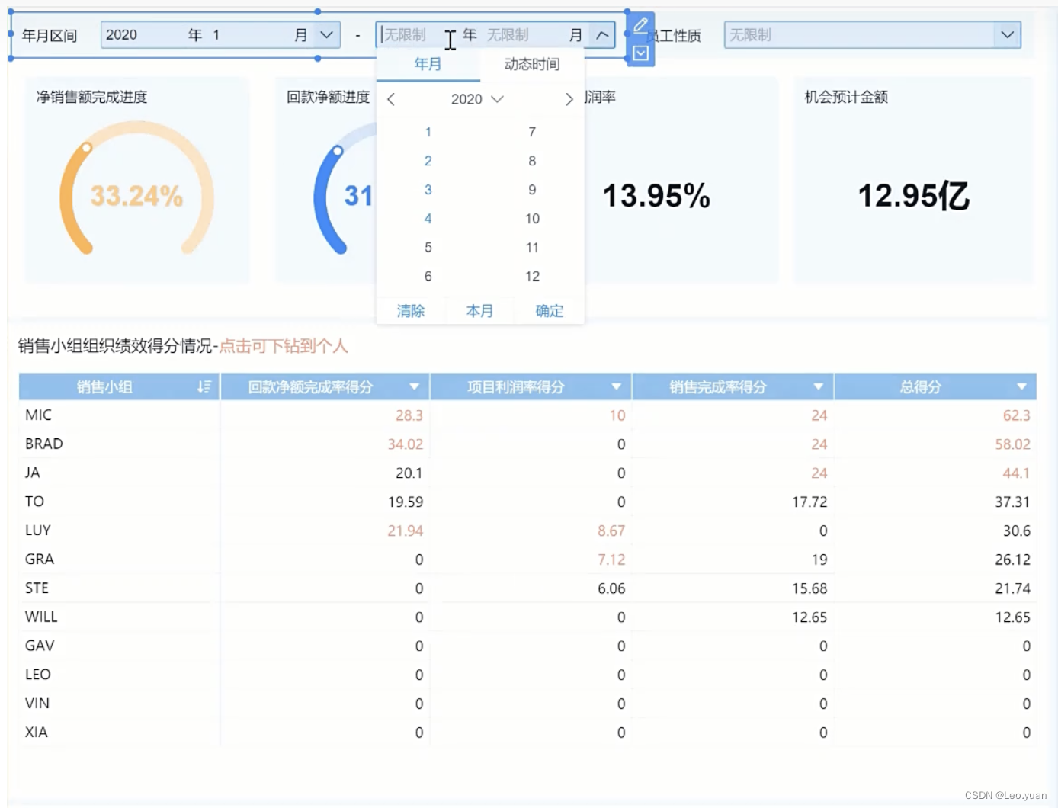The height and width of the screenshot is (808, 1058).
Task: Click the TO sales group row
Action: coord(527,502)
